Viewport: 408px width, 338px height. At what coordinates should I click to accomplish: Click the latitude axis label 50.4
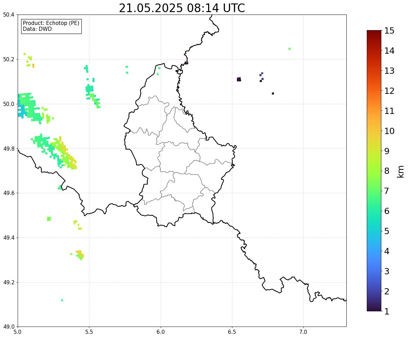(x=9, y=15)
